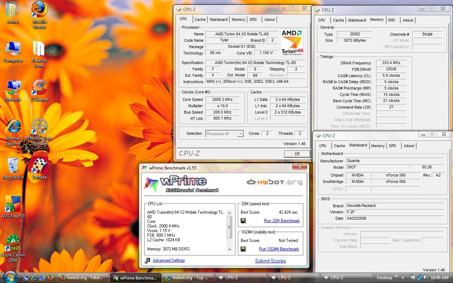Click memory Size value 3072 MBytes
453x283 pixels.
[355, 40]
